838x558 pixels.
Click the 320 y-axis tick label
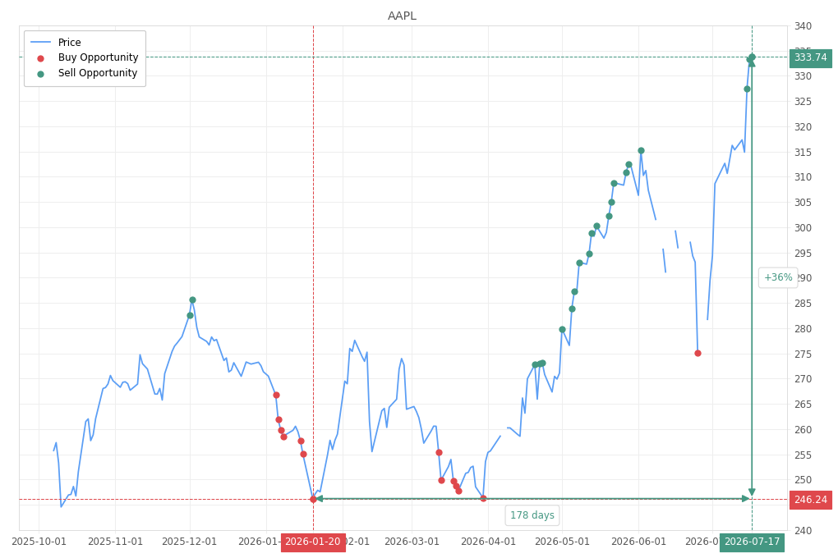803,127
